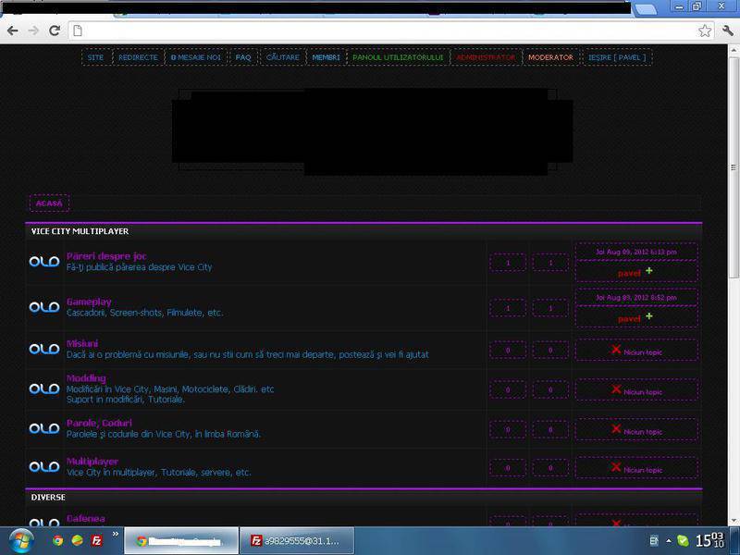Screen dimensions: 740x555
Task: Open the Parole, Coduri forum
Action: click(x=100, y=423)
